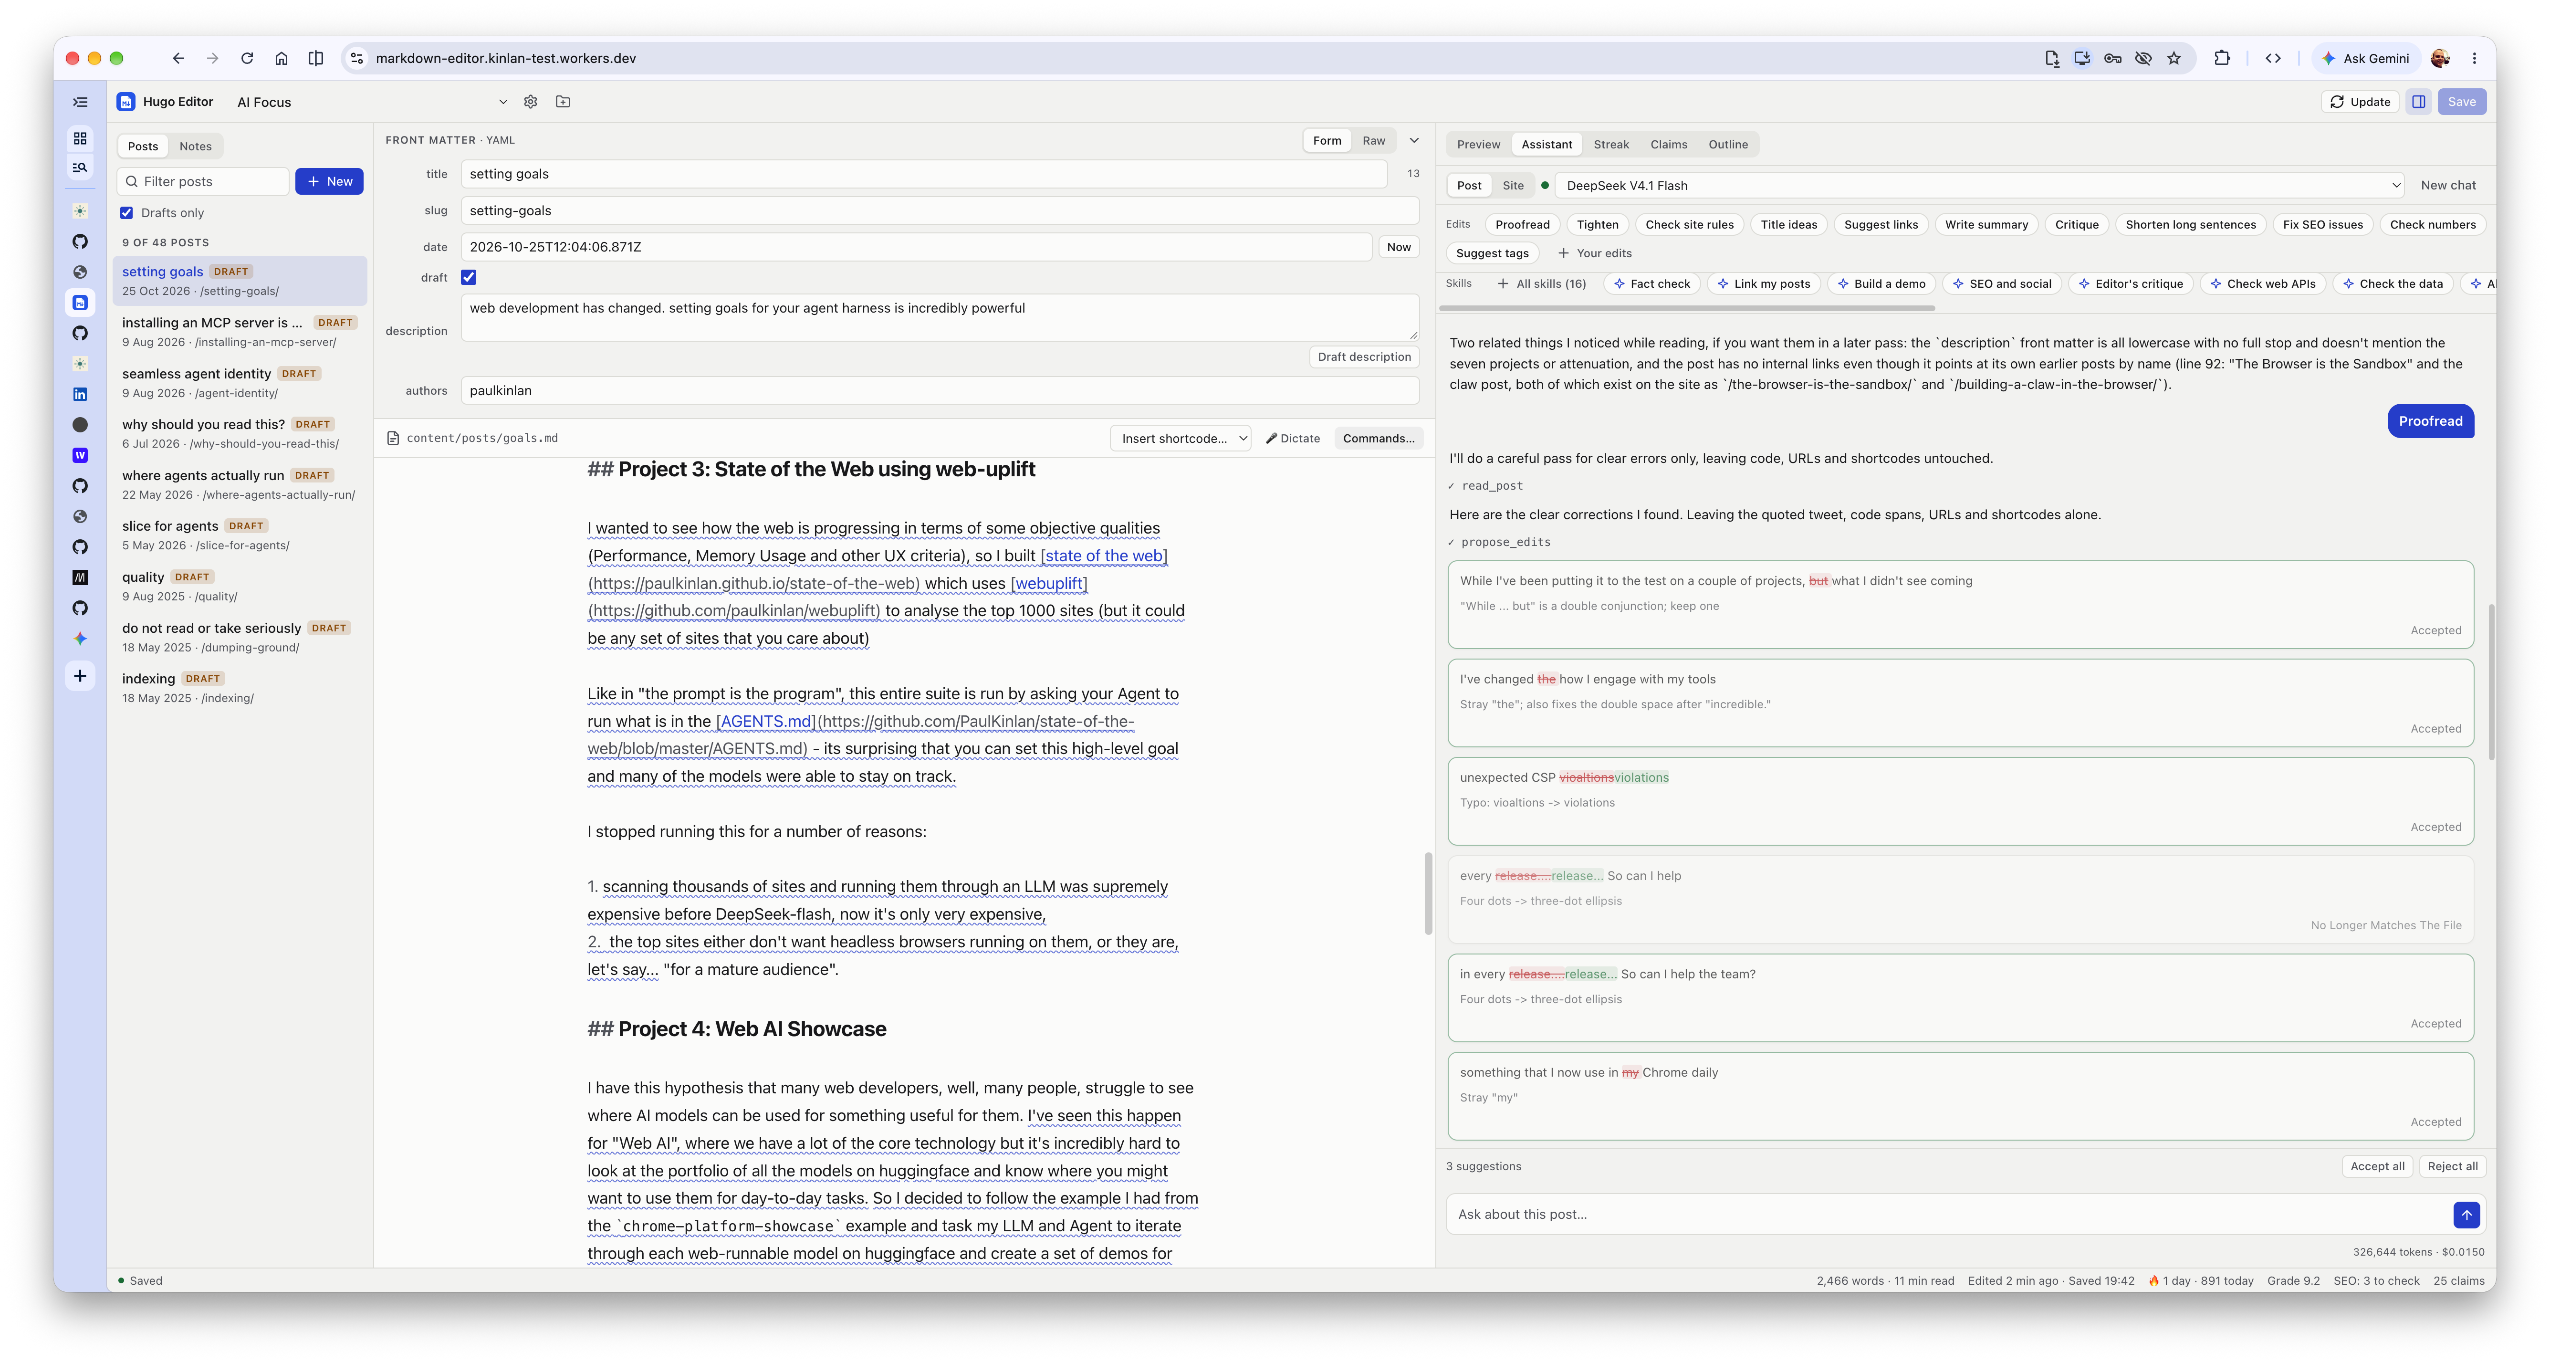The width and height of the screenshot is (2550, 1363).
Task: Switch front matter to Raw view
Action: point(1373,141)
